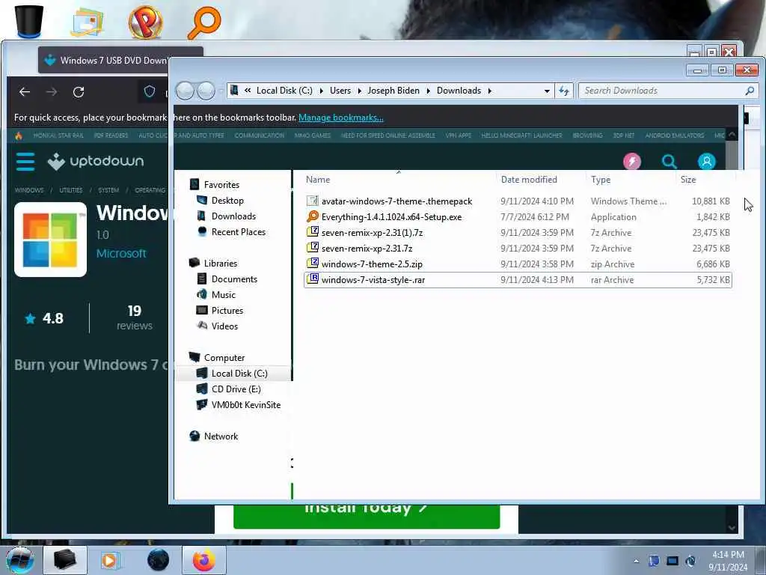Open the Recycle Bin desktop icon
766x575 pixels.
29,20
